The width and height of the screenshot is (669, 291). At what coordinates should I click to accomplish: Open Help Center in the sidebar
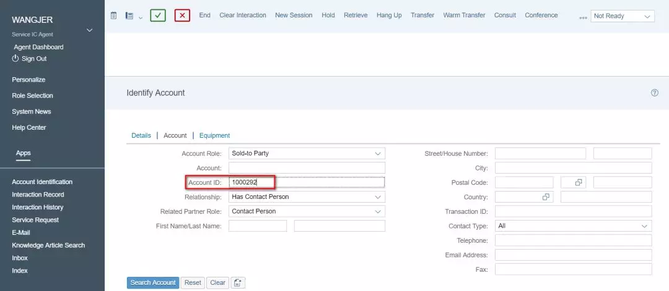[x=29, y=128]
